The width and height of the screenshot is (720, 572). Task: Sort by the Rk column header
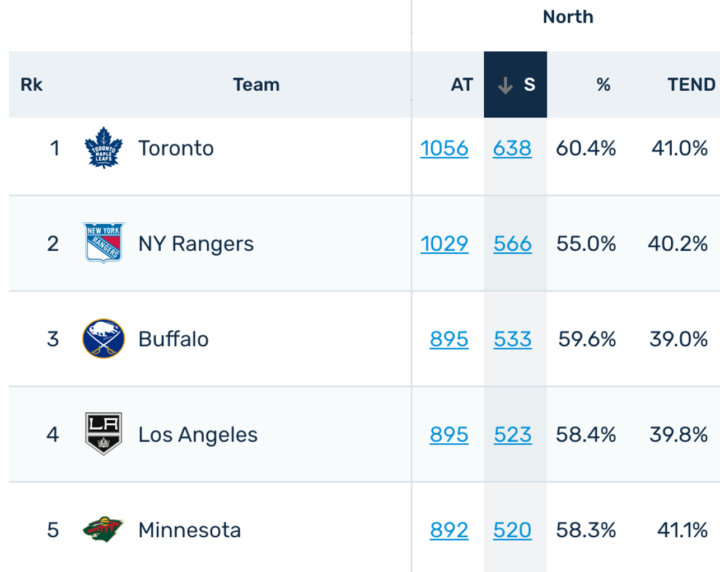[x=31, y=85]
